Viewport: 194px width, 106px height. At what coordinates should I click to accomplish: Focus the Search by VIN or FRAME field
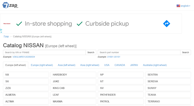pyautogui.click(x=44, y=52)
